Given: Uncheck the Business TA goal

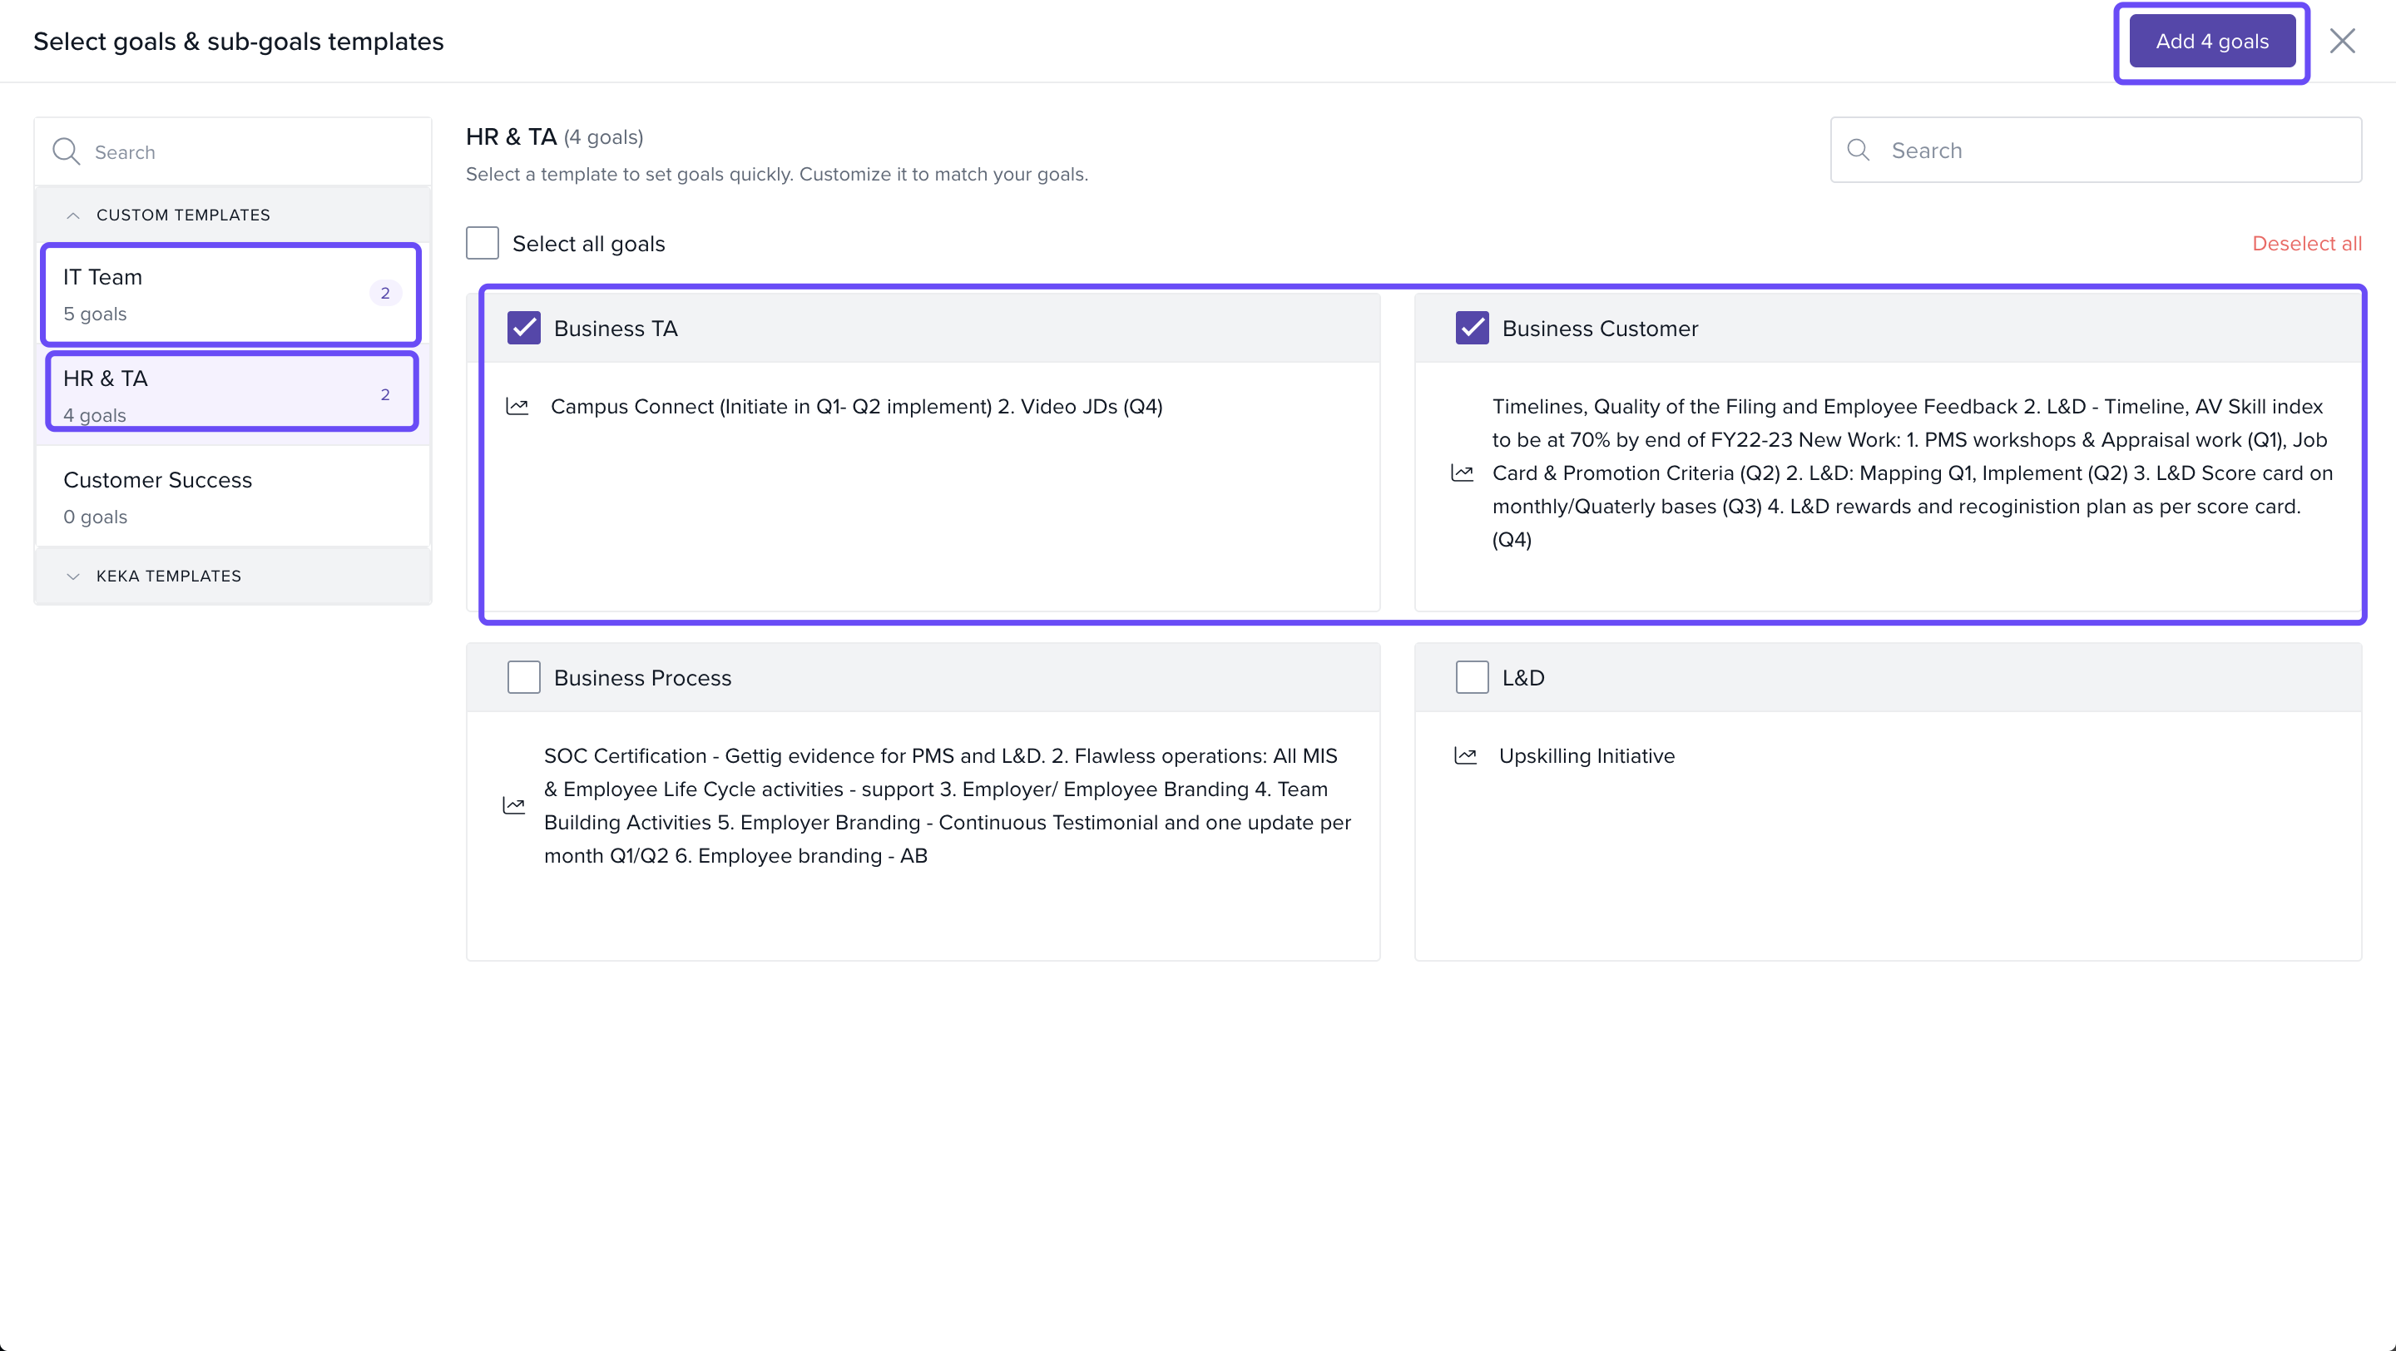Looking at the screenshot, I should pyautogui.click(x=523, y=329).
